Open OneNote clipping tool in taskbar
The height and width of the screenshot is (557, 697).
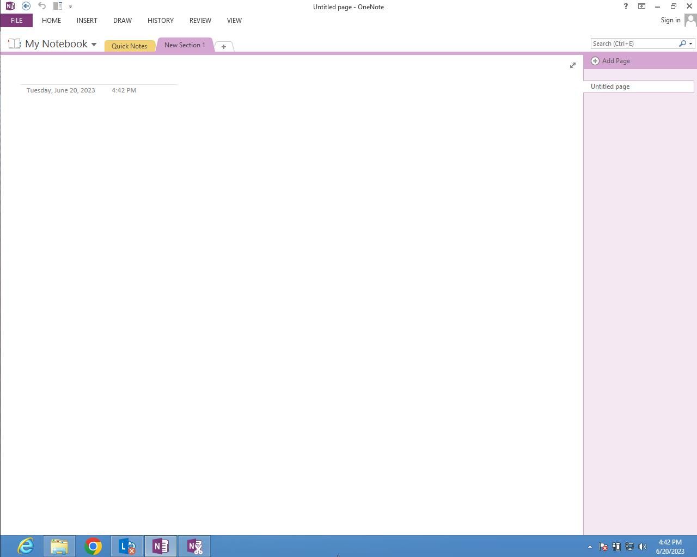coord(194,546)
